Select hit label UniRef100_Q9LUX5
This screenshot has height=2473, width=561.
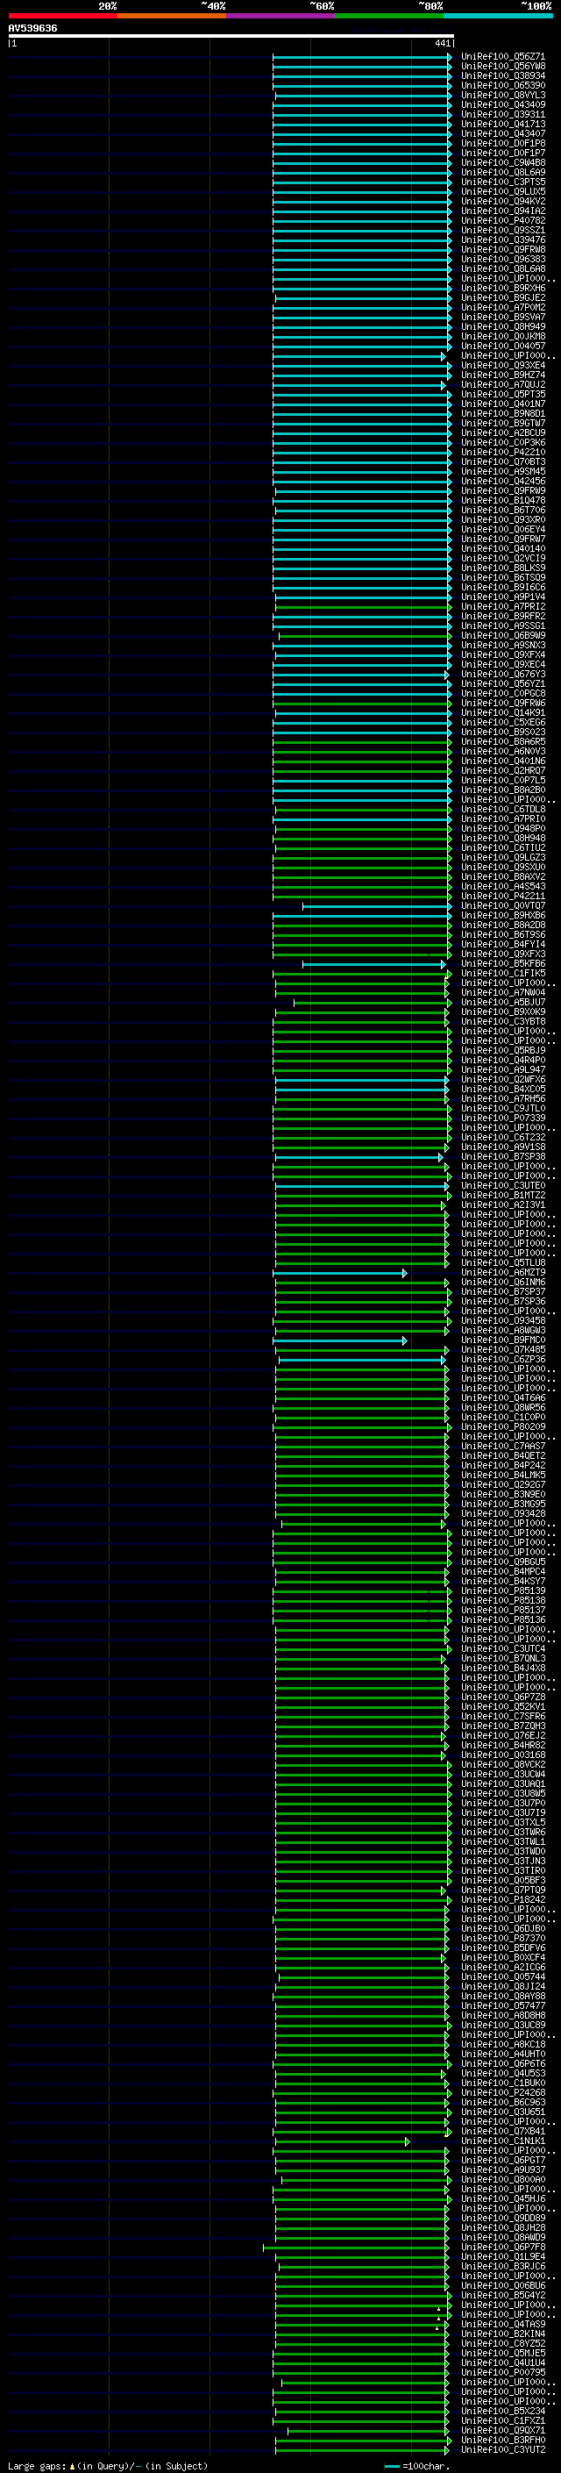click(502, 191)
